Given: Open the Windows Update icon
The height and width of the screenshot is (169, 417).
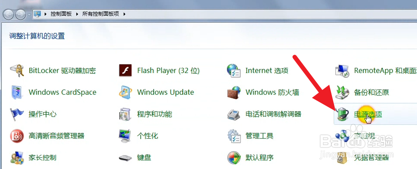Looking at the screenshot, I should click(x=125, y=93).
